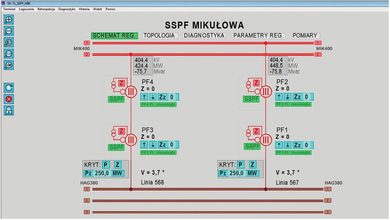Screen dimensions: 390x220
Task: Click left MIK400 busbar 1 marker
Action: click(86, 43)
